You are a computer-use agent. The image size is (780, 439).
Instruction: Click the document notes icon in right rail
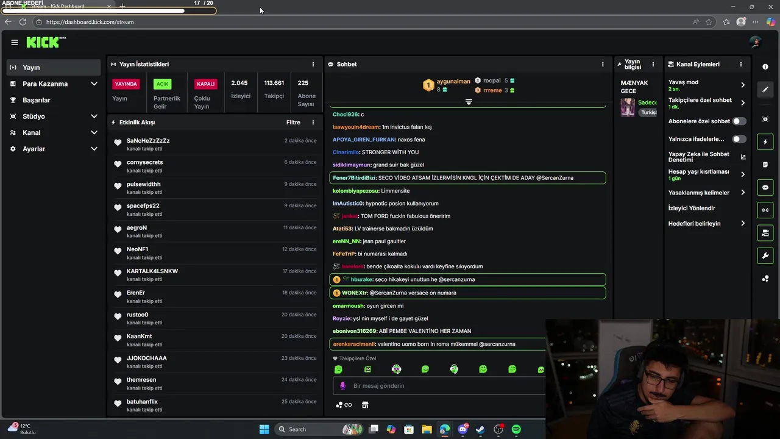(765, 165)
